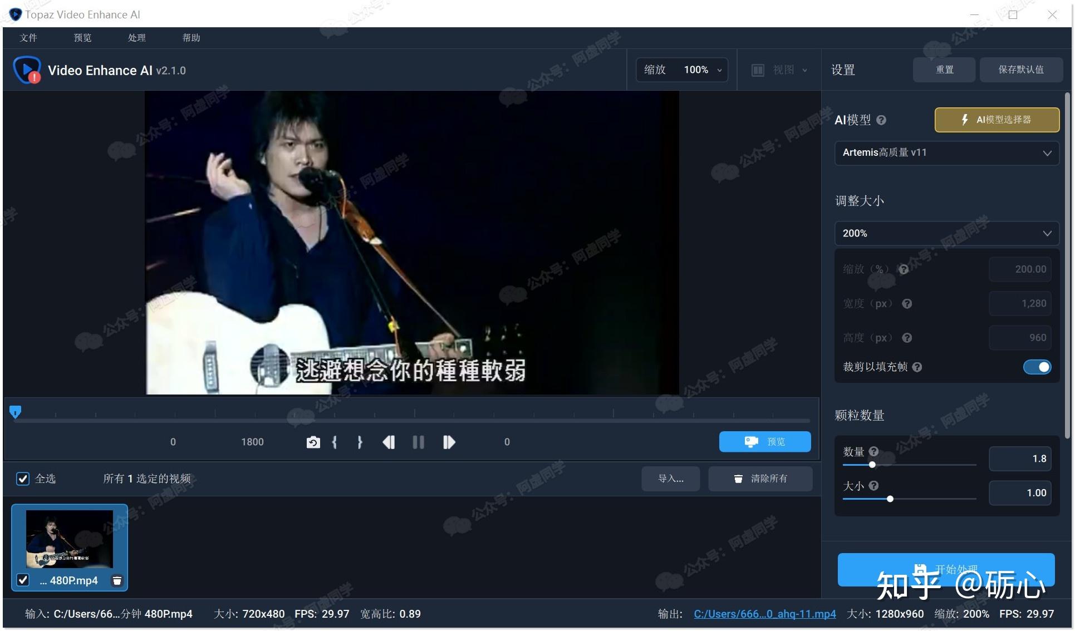Screen dimensions: 1075x631
Task: Click the Topaz title bar app icon
Action: pyautogui.click(x=15, y=14)
